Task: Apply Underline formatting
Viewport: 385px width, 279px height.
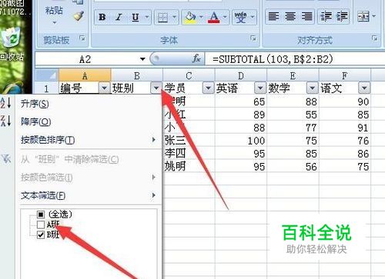Action: tap(135, 17)
